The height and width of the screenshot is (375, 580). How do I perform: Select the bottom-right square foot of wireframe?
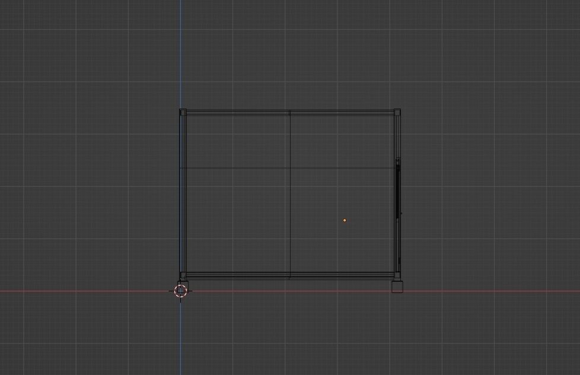tap(397, 287)
